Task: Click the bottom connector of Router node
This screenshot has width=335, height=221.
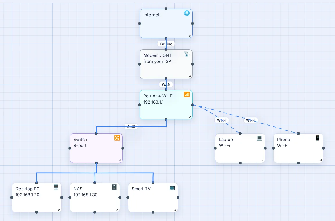Action: point(166,119)
